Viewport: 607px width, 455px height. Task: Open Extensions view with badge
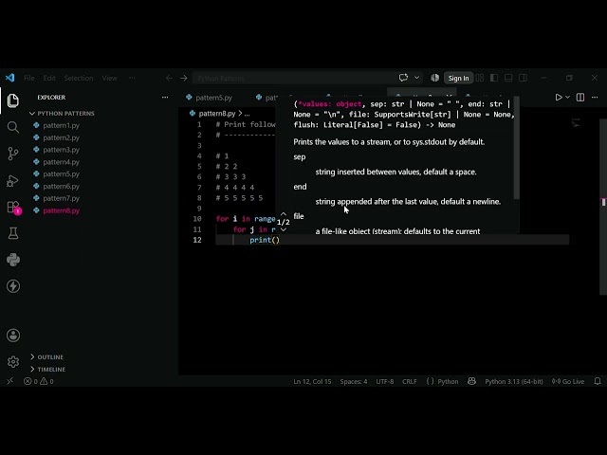click(13, 208)
